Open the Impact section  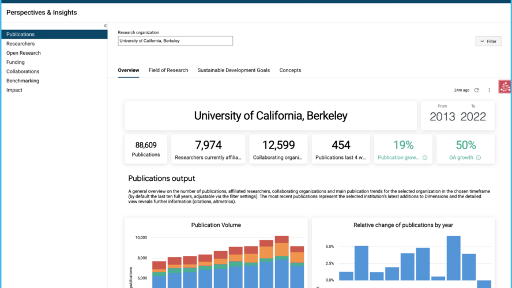[x=14, y=90]
